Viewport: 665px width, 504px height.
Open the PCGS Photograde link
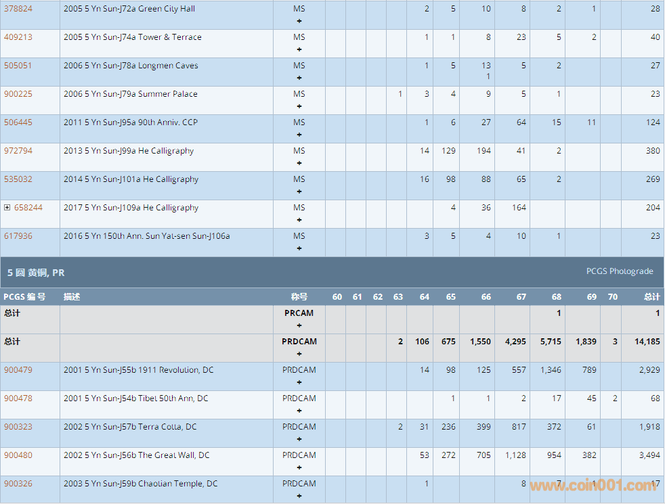tap(619, 271)
